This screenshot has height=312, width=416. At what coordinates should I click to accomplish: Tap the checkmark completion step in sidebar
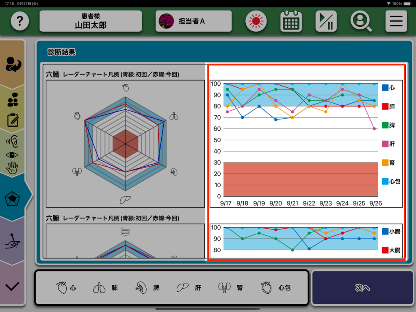[x=13, y=286]
